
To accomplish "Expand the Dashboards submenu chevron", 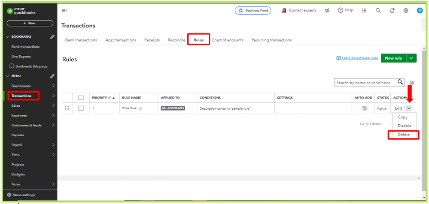I will [53, 86].
